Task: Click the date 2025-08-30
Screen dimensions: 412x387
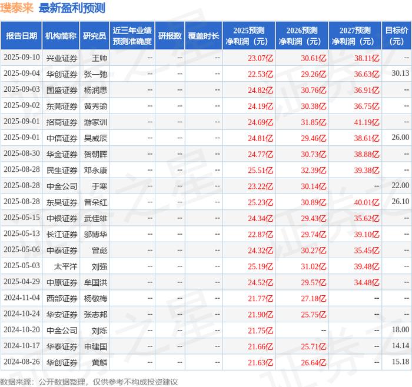Action: pos(22,154)
